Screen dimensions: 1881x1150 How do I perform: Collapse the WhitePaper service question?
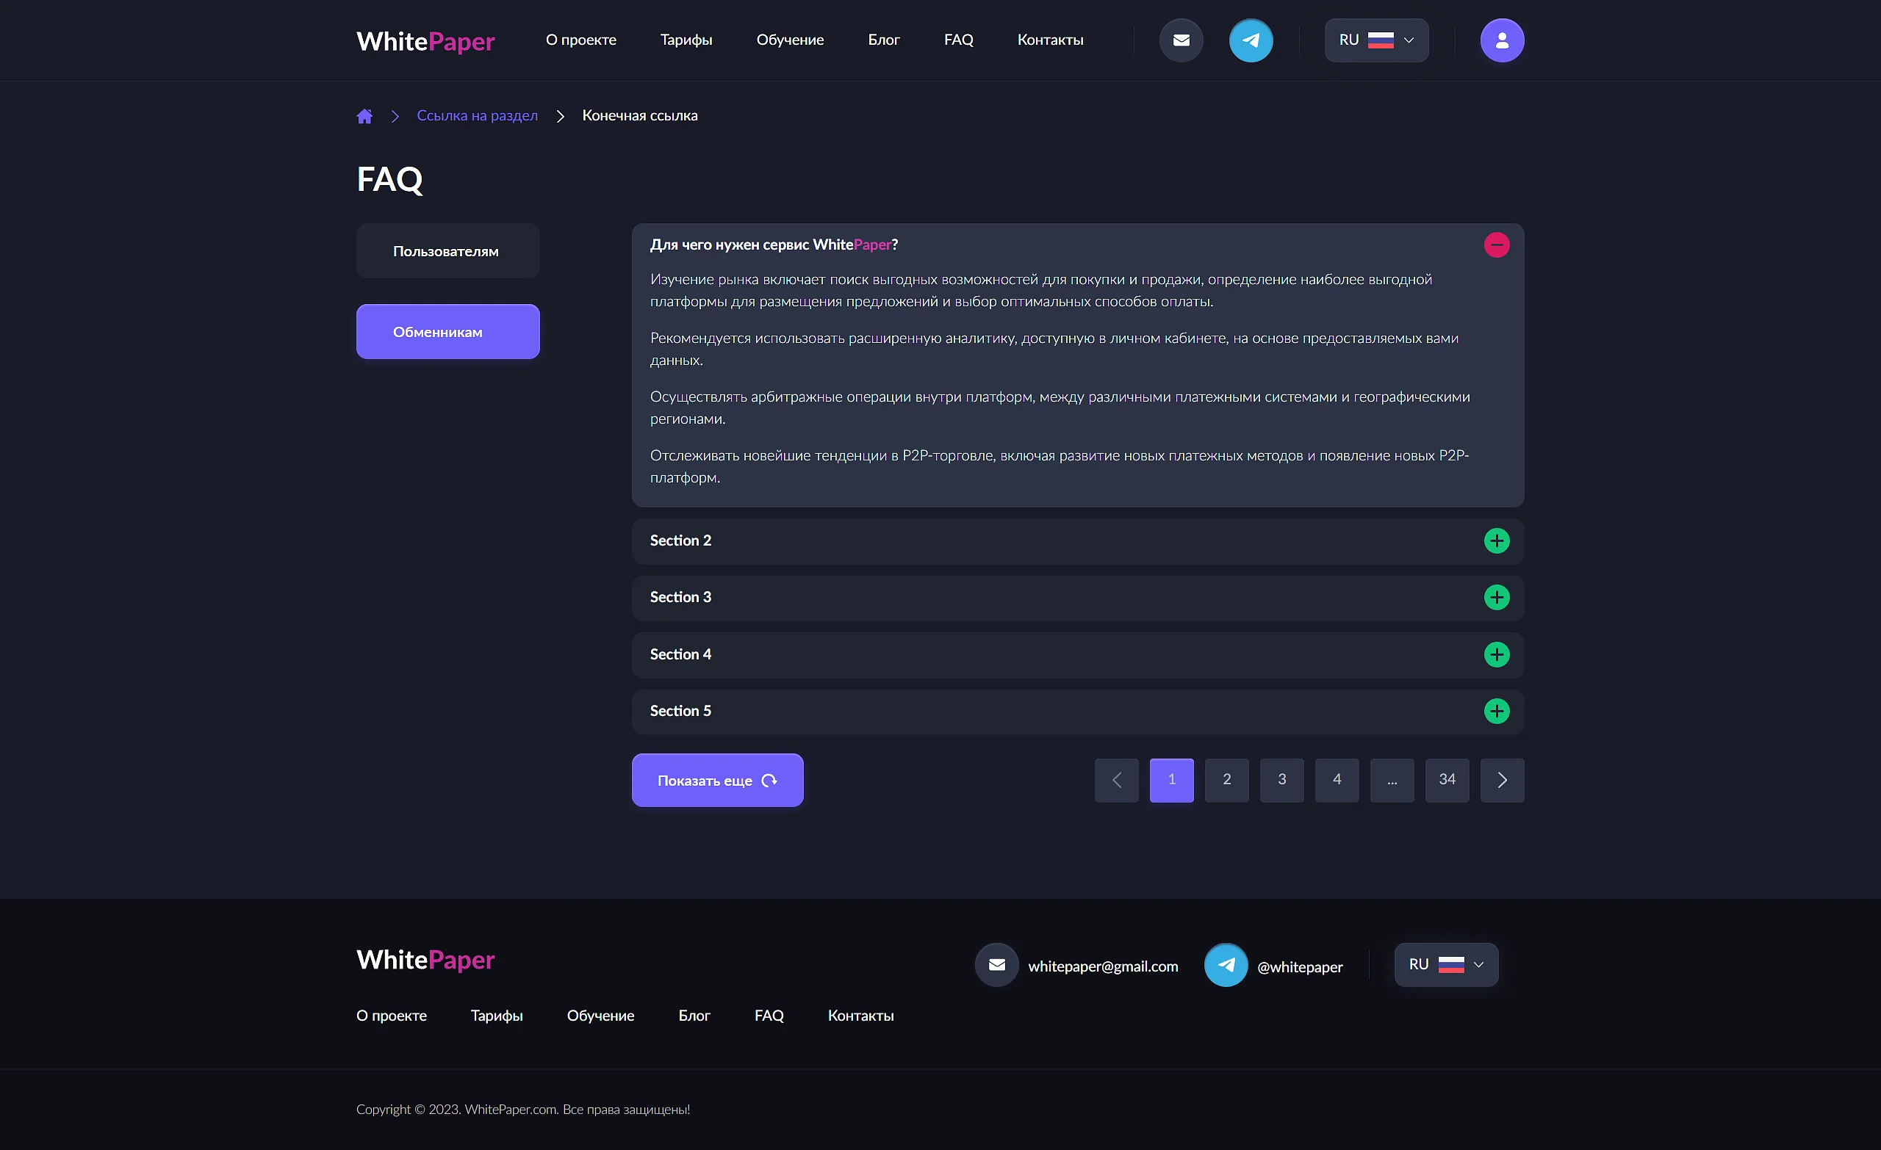coord(1496,245)
